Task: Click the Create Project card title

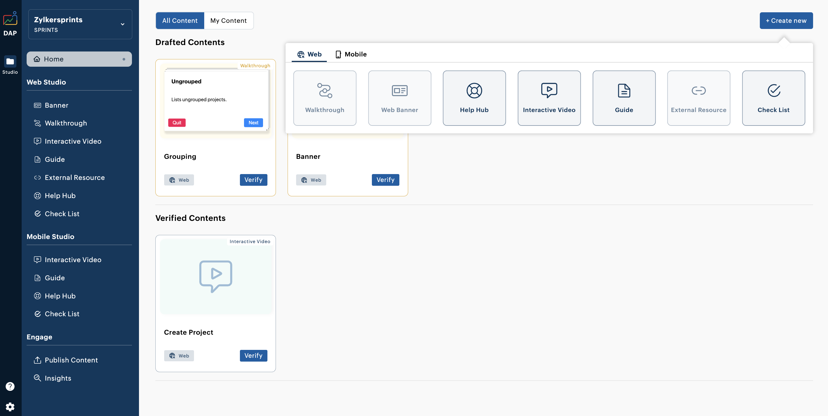Action: point(188,332)
